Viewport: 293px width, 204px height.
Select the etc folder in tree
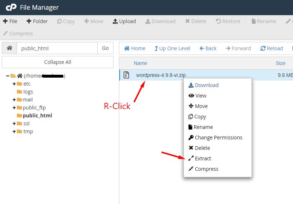tap(27, 84)
